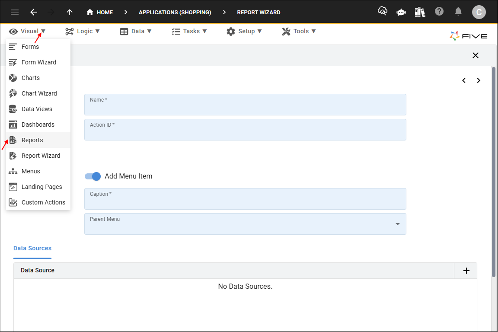Click the 'No Data Sources.' text

click(x=245, y=286)
